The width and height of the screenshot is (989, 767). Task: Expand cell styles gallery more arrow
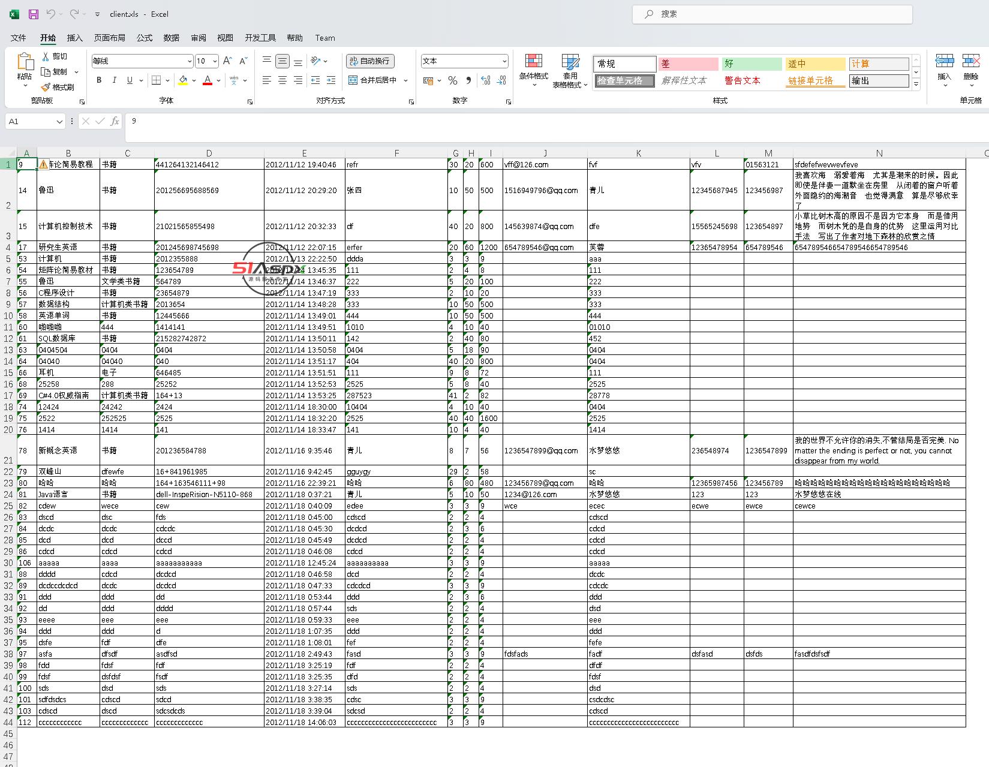(x=916, y=84)
